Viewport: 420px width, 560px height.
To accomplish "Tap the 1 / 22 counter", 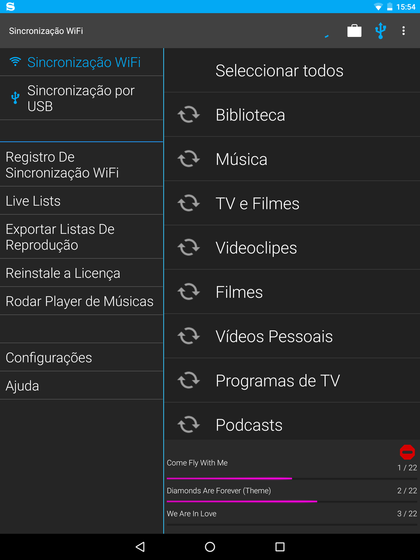I will tap(407, 468).
